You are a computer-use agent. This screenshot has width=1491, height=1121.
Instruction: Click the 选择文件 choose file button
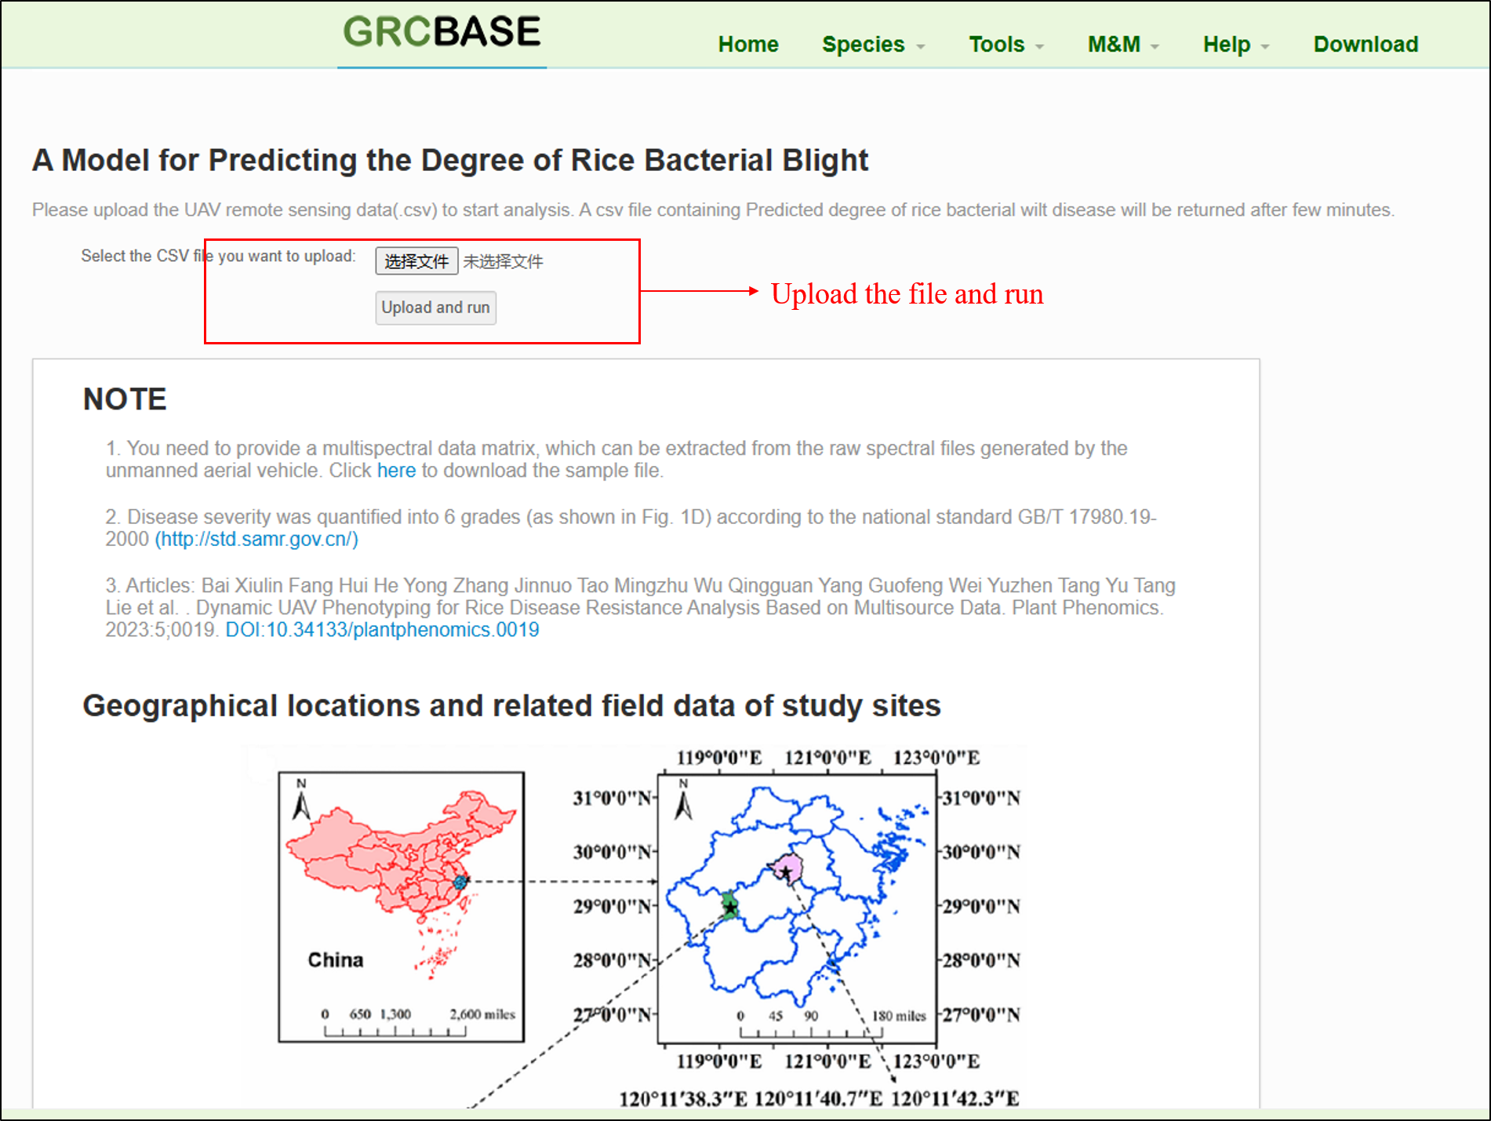[x=416, y=261]
